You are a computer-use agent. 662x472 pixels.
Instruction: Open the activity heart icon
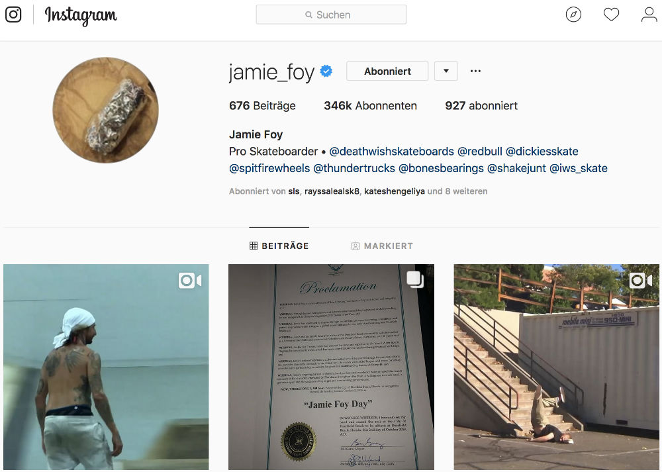[611, 15]
